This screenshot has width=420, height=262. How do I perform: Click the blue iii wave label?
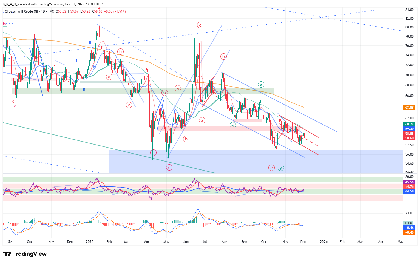tap(90, 43)
